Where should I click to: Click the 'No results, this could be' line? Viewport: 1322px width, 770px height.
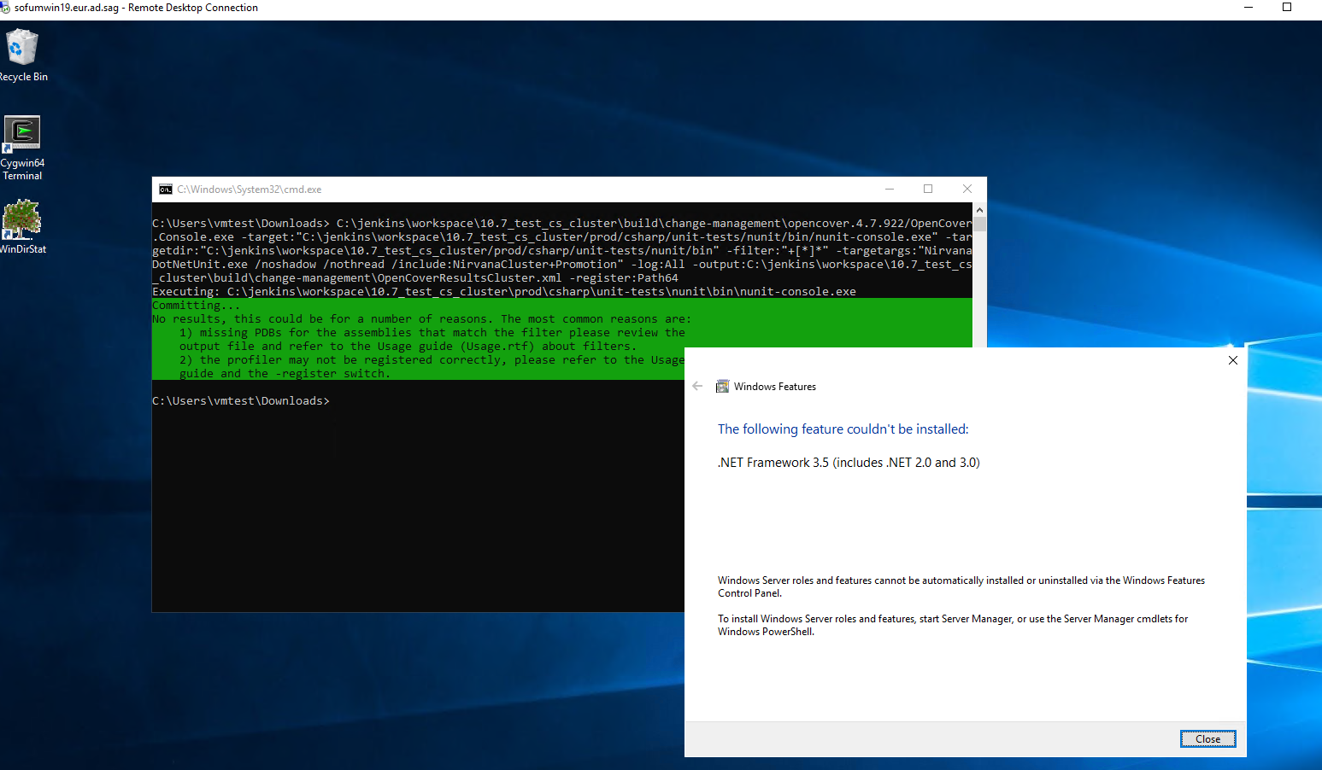click(x=421, y=319)
